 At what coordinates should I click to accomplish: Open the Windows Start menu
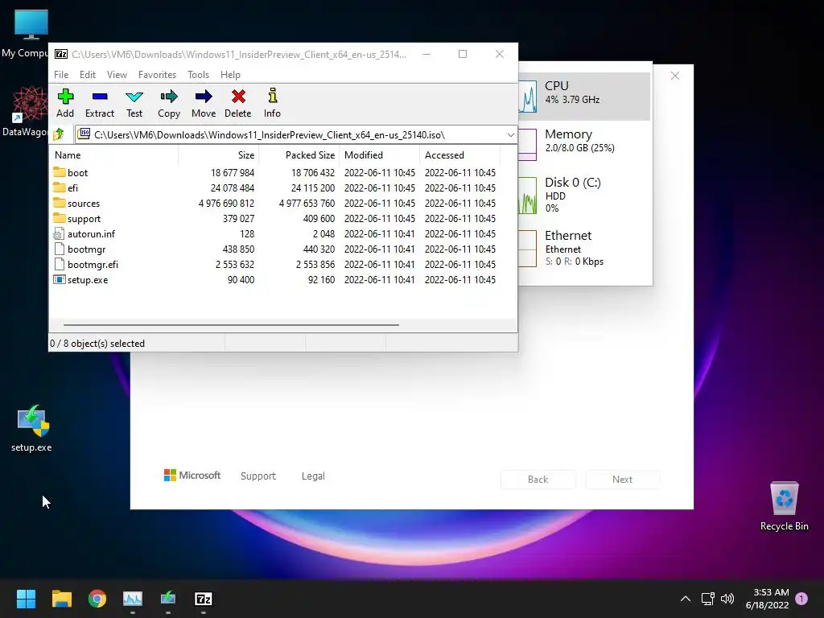pos(26,599)
